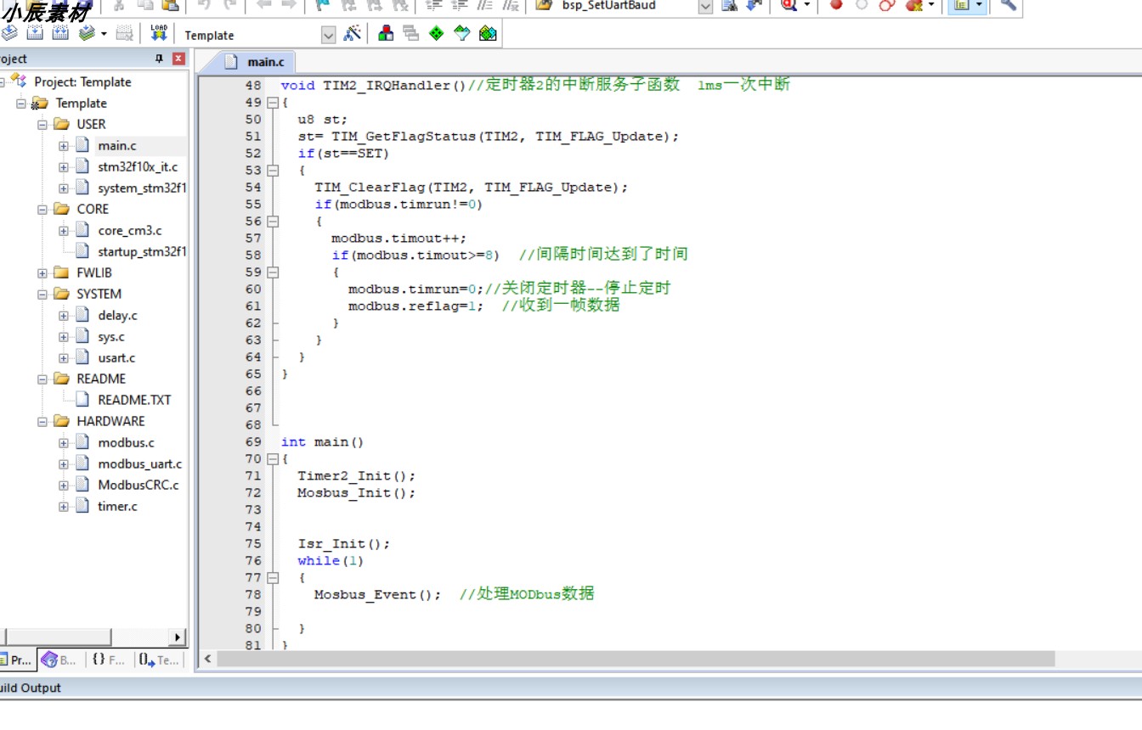The width and height of the screenshot is (1142, 730).
Task: Click the Mosbus_Event() call on line 78
Action: coord(377,595)
